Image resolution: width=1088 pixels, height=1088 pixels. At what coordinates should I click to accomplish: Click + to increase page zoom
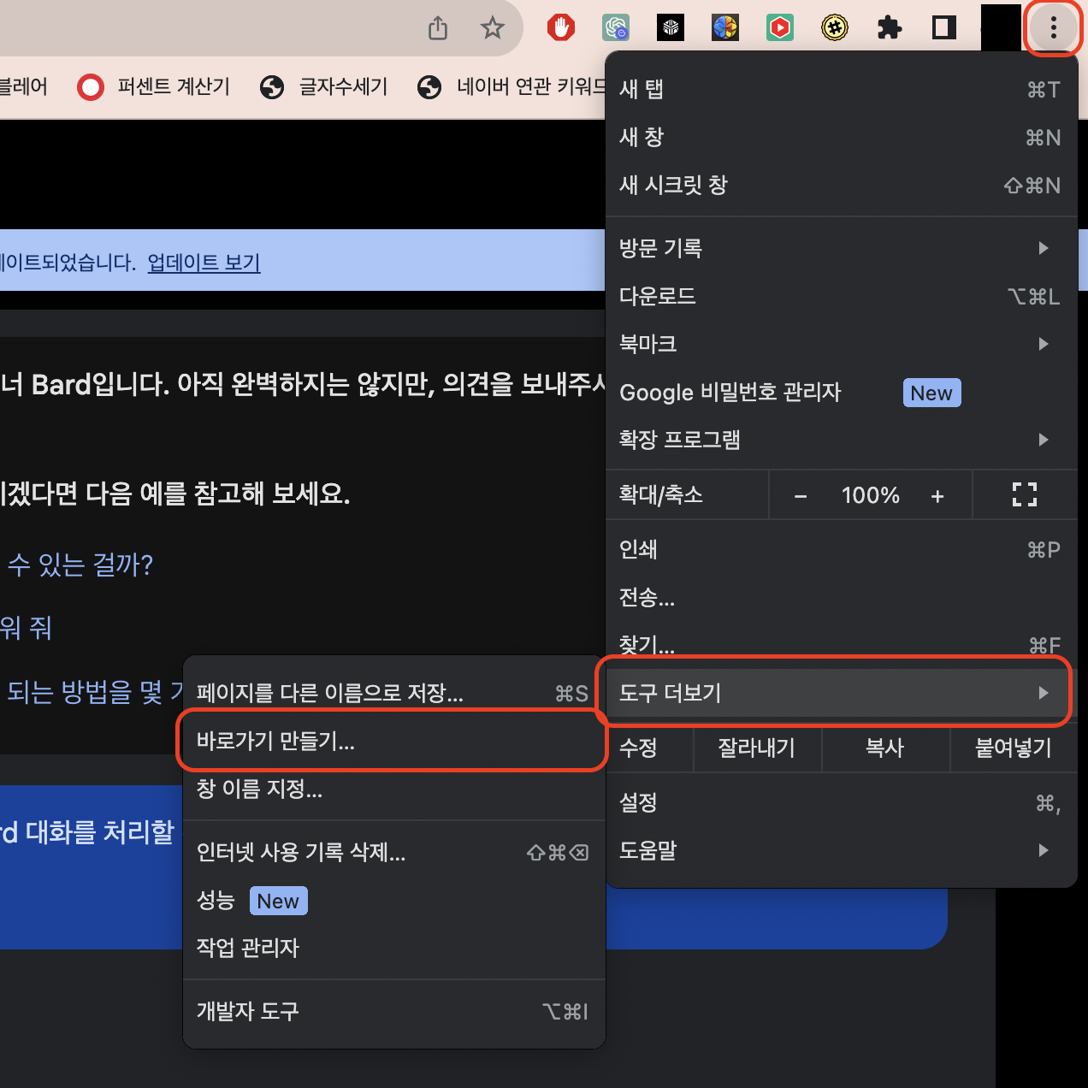click(x=937, y=494)
